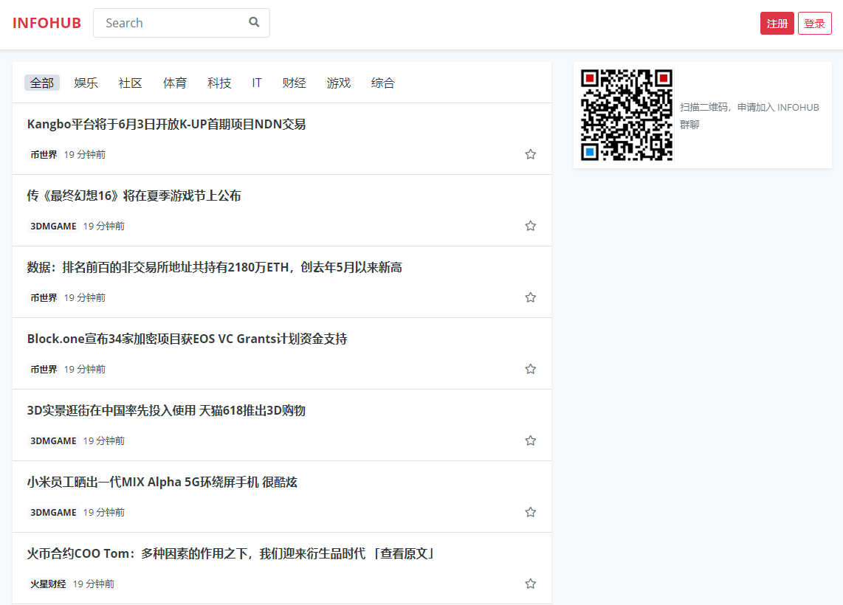Switch to the 娱乐 tab
Viewport: 843px width, 605px height.
tap(86, 83)
